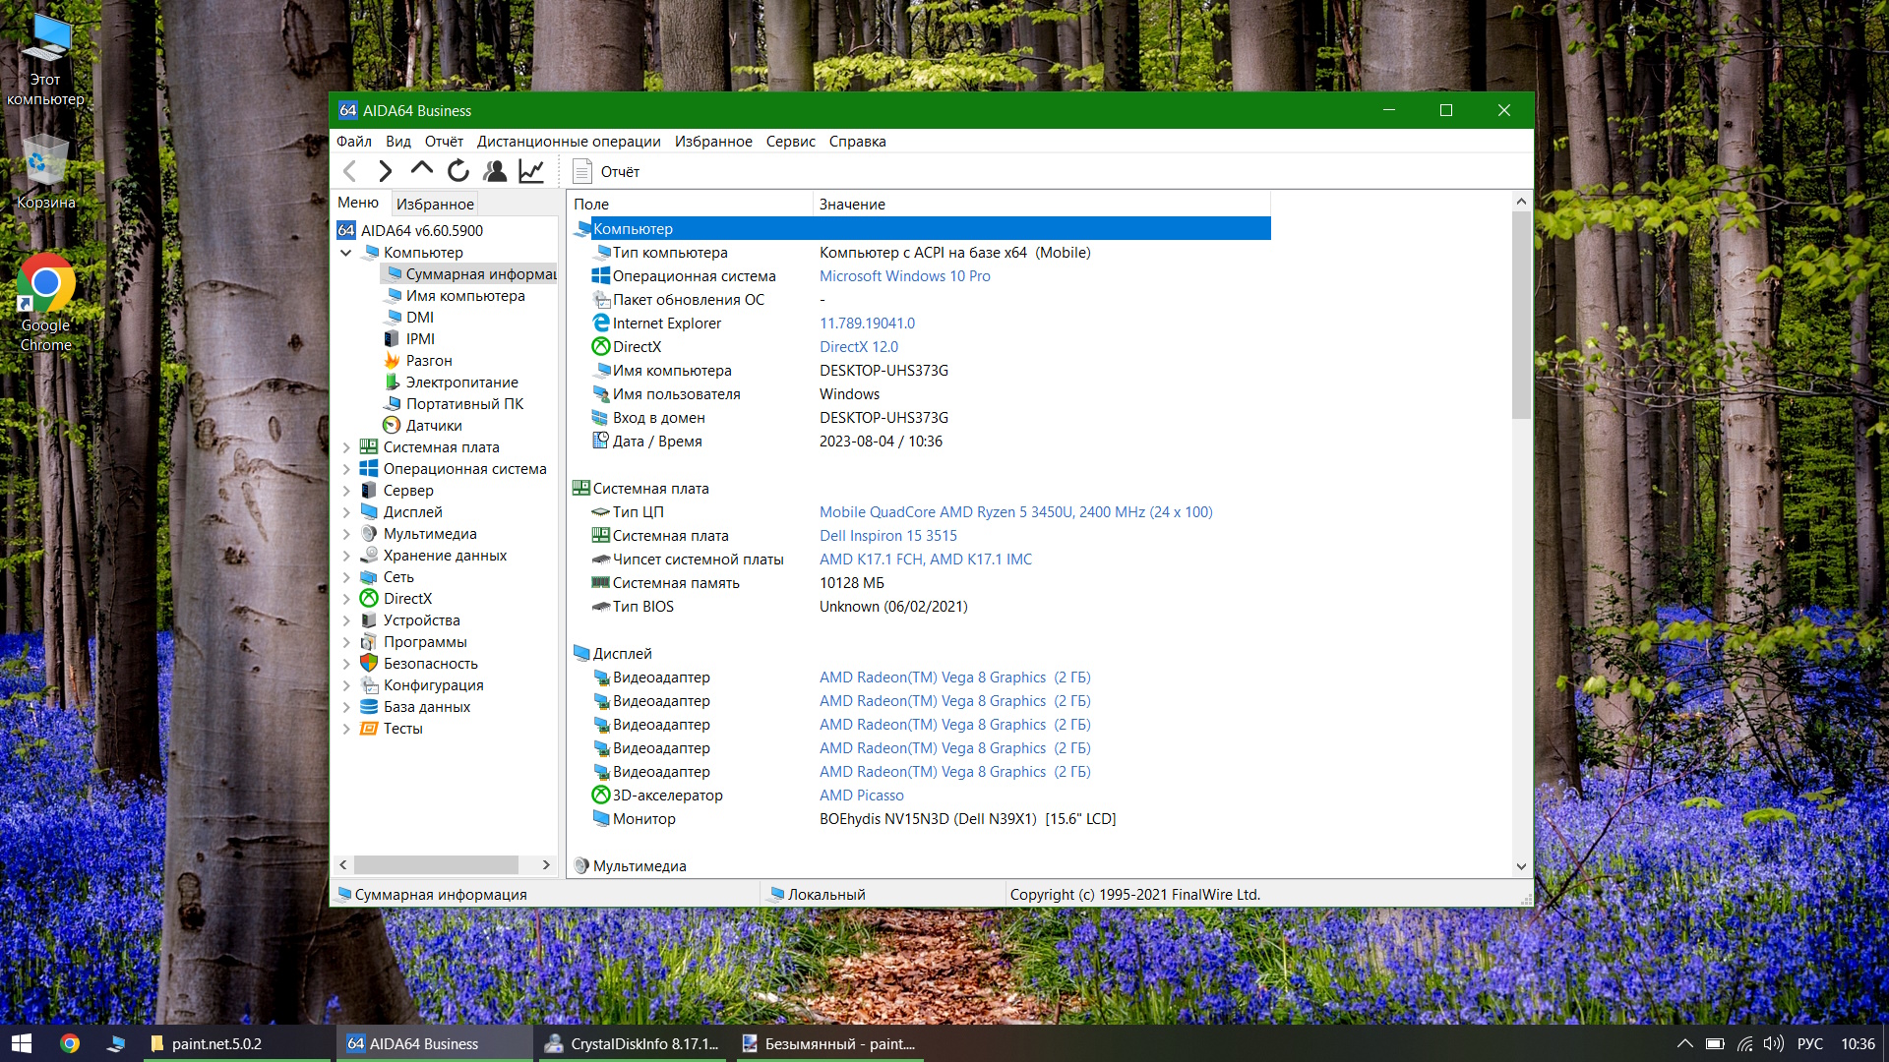This screenshot has width=1889, height=1062.
Task: Click the graph chart toolbar icon
Action: click(x=531, y=171)
